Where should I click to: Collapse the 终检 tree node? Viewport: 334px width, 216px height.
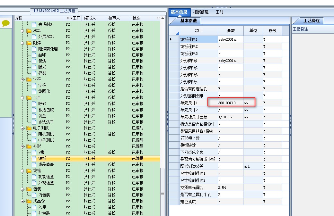pos(22,171)
